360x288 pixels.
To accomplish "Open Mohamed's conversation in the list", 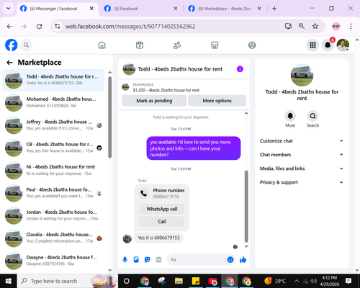I will (53, 102).
